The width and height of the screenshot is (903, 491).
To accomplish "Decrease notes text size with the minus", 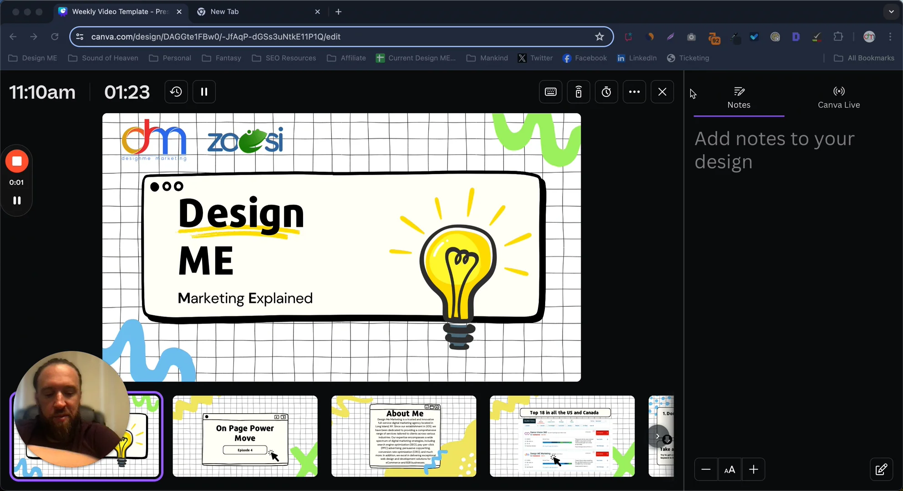I will tap(706, 469).
